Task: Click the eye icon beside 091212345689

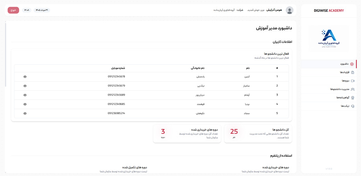Action: coord(25,95)
